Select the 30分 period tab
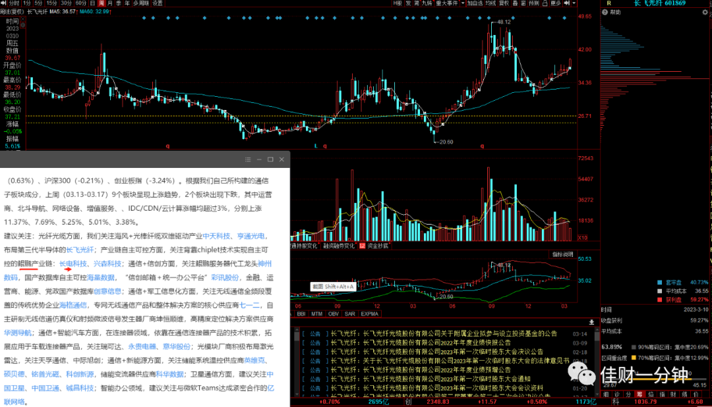Screen dimensions: 712x407 pos(66,3)
